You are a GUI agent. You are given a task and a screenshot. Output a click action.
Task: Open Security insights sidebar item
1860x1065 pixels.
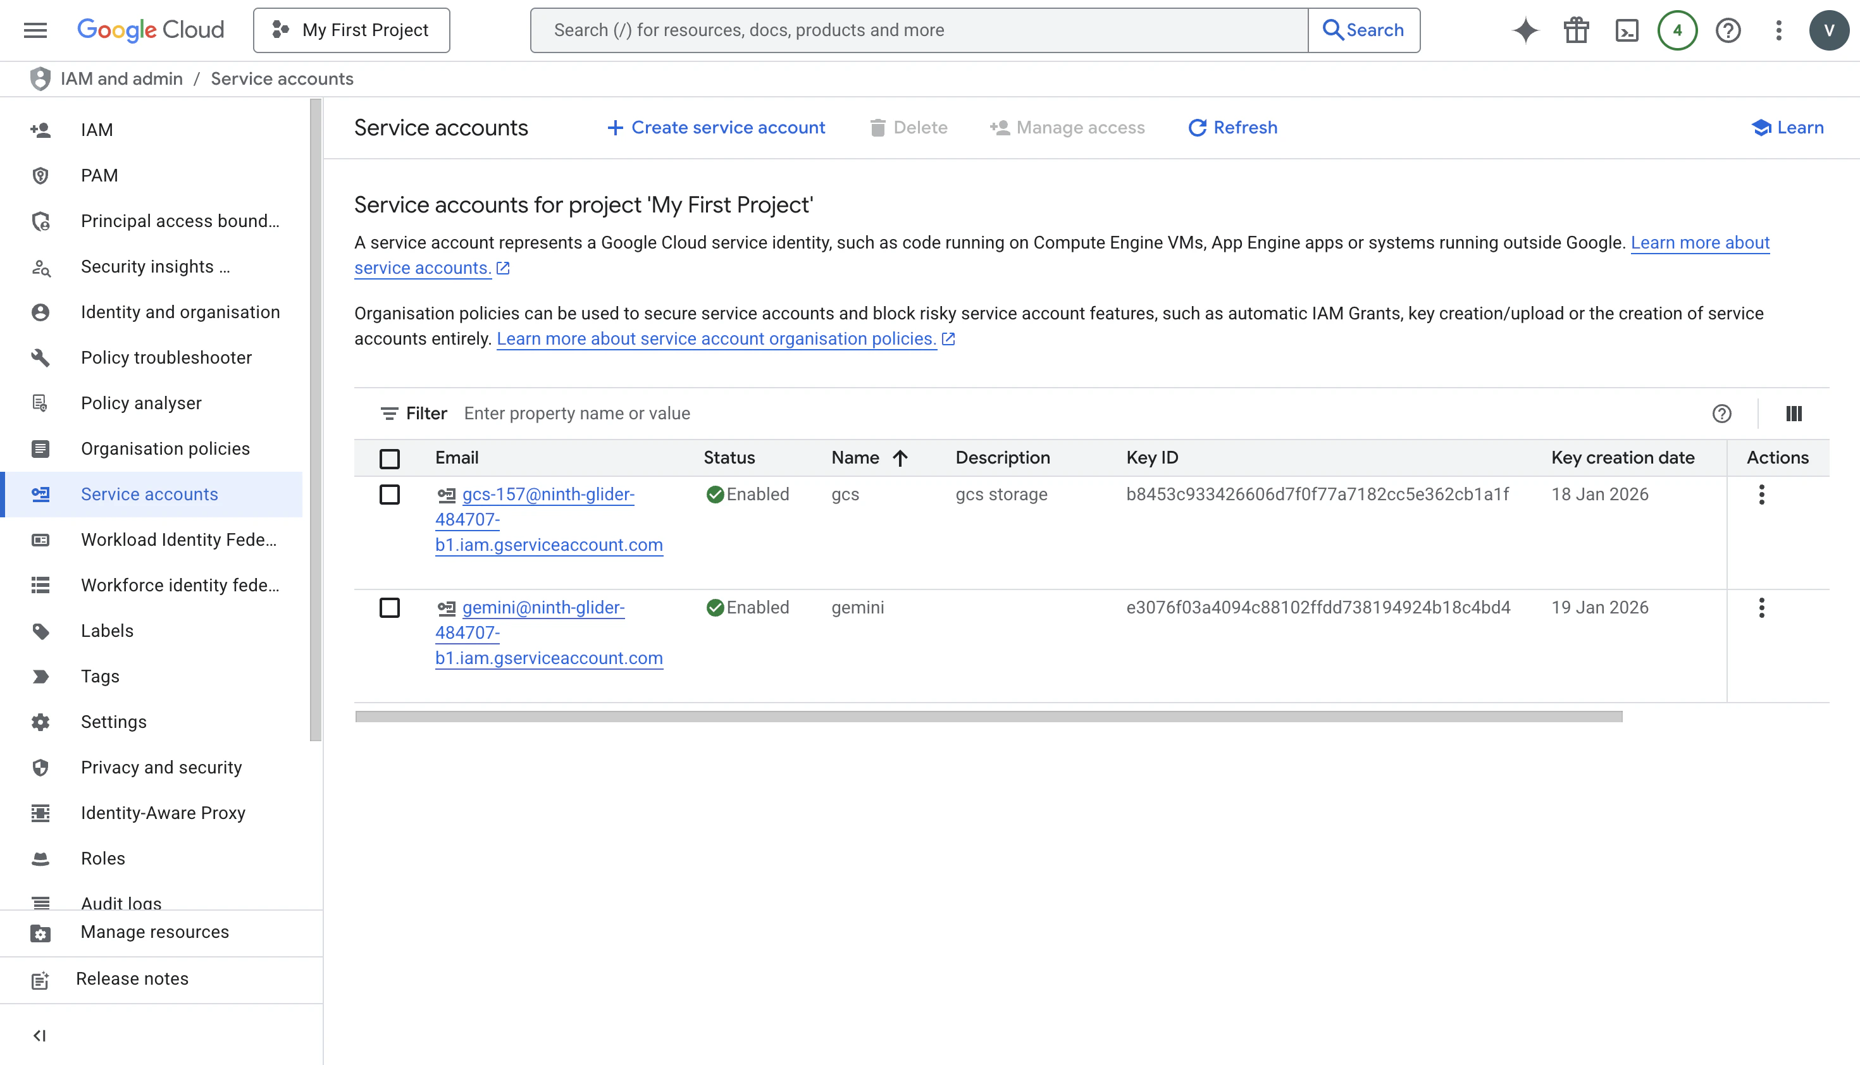(x=151, y=266)
